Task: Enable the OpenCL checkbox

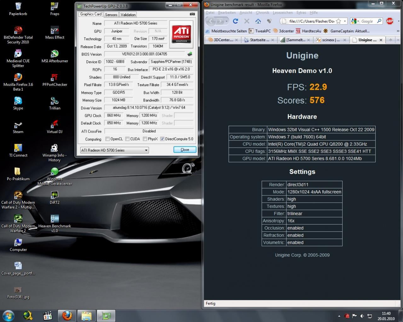Action: tap(107, 139)
